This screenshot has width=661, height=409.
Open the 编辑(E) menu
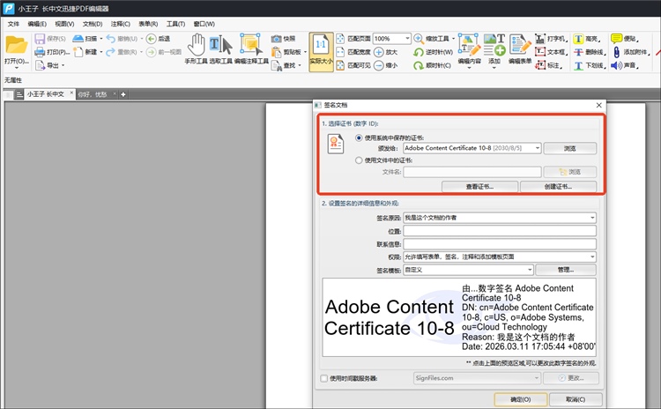click(x=37, y=24)
